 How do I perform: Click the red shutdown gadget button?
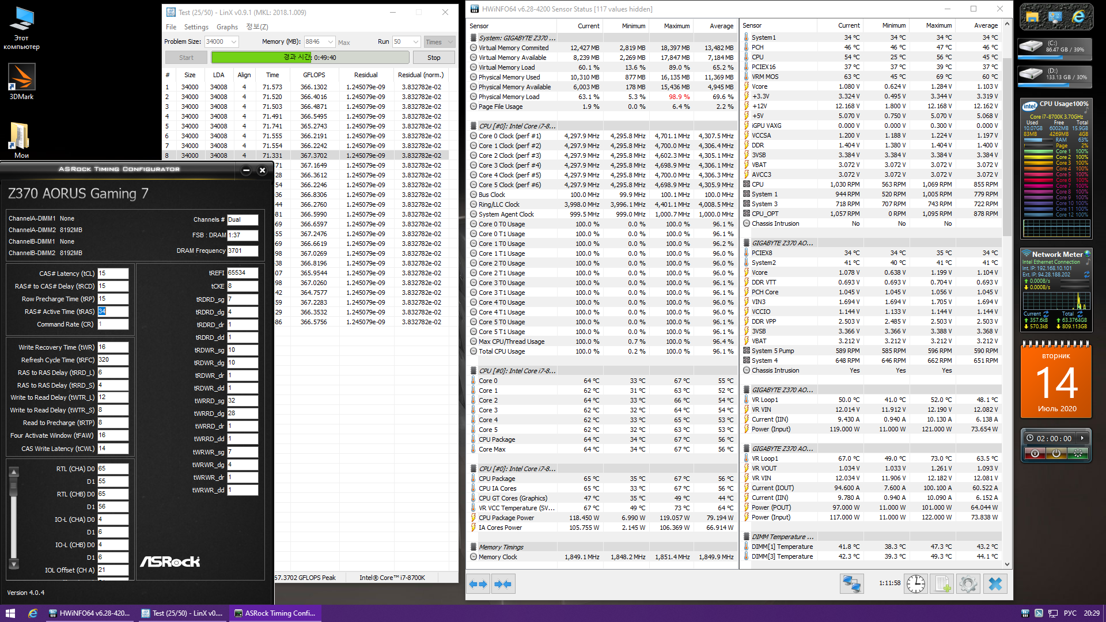[1035, 454]
